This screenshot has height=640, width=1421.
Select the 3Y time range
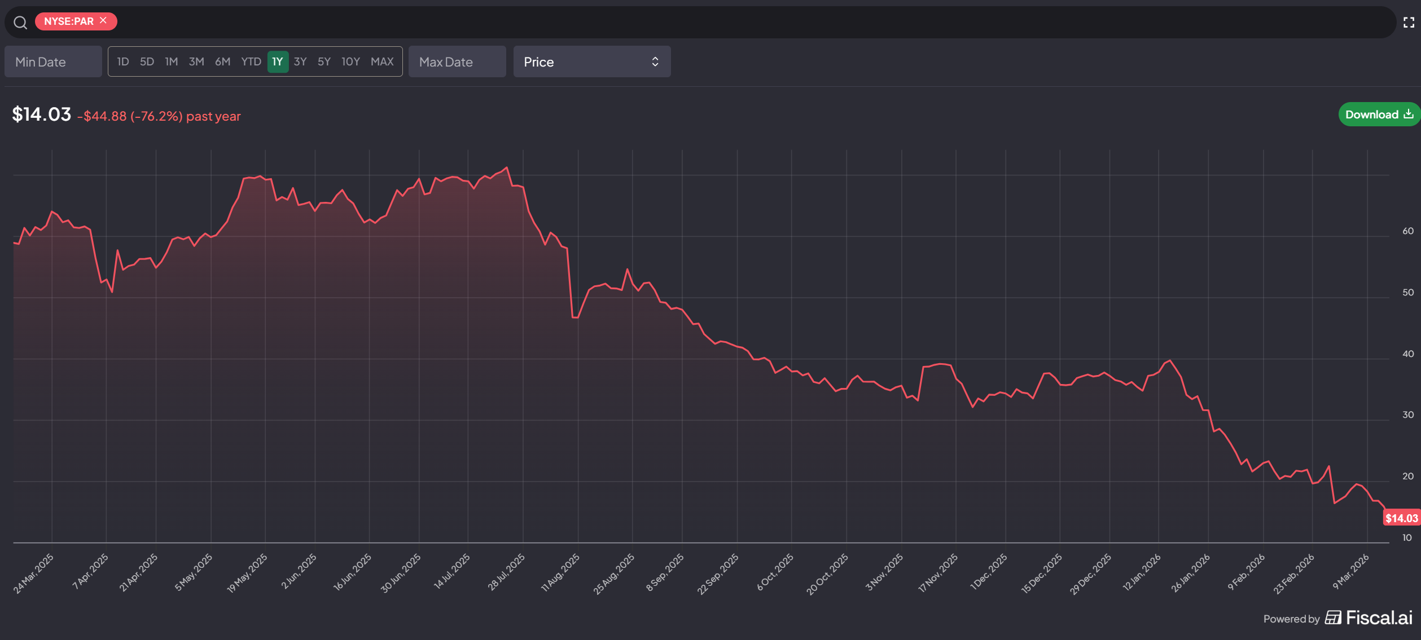click(x=300, y=61)
